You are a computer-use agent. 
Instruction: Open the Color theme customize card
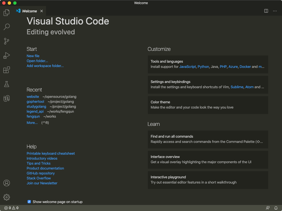point(208,105)
